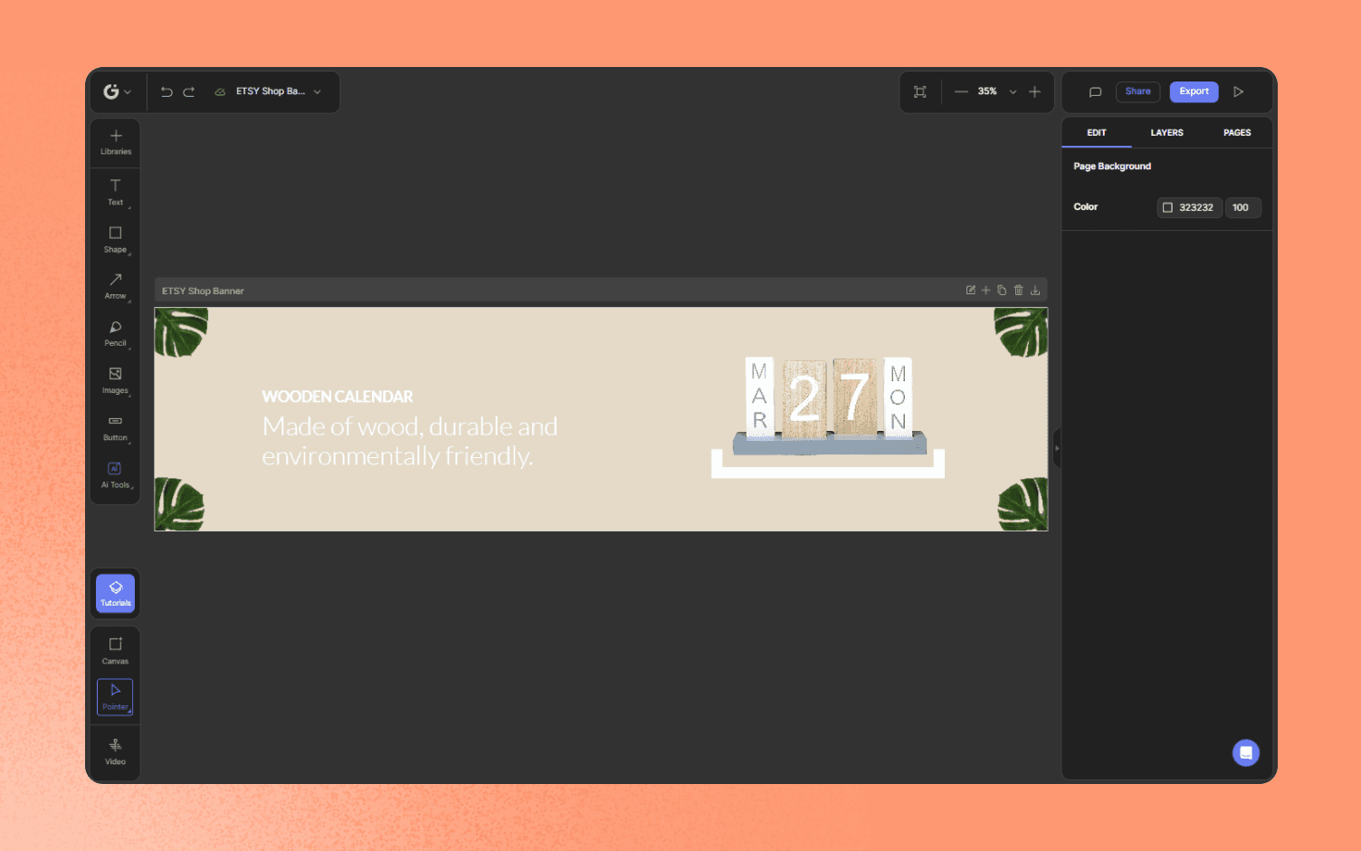Select the Canvas tool
The height and width of the screenshot is (851, 1361).
point(116,651)
